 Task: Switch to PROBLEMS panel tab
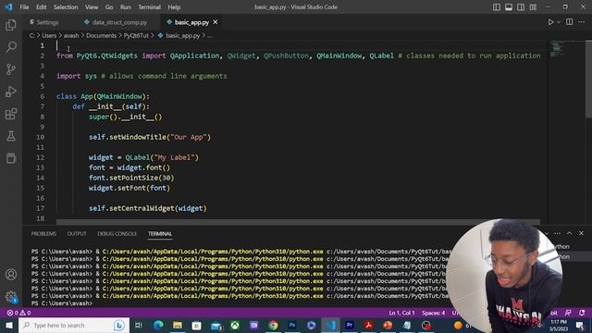click(x=43, y=234)
